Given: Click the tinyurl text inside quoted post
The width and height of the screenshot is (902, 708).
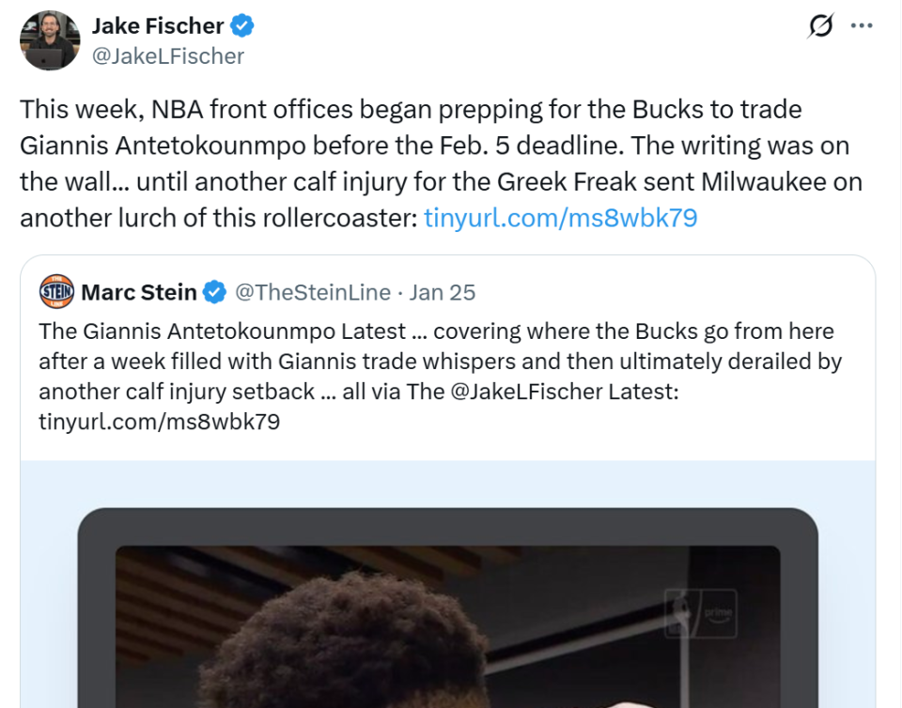Looking at the screenshot, I should [x=159, y=422].
